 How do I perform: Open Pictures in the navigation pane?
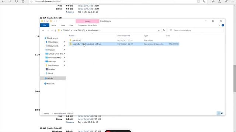tap(52, 50)
